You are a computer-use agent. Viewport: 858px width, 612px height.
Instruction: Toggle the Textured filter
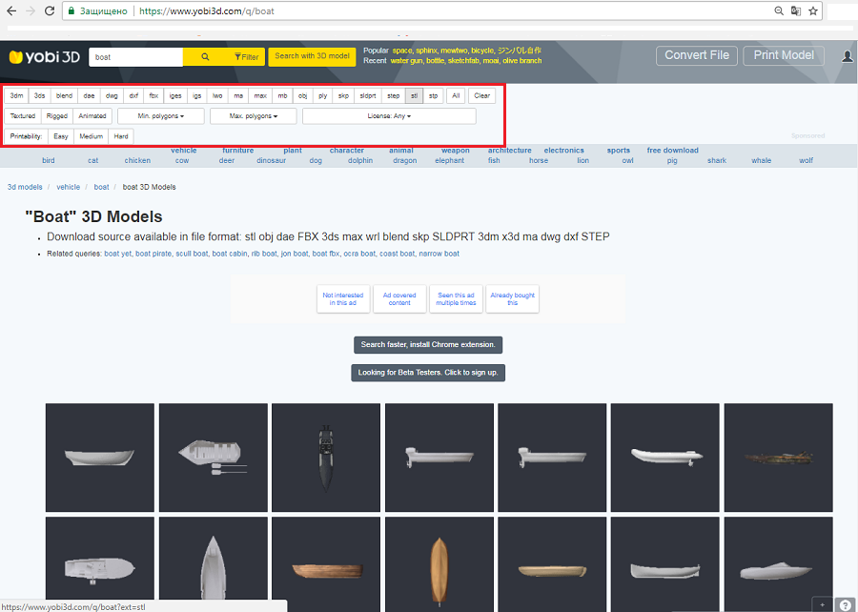click(23, 116)
